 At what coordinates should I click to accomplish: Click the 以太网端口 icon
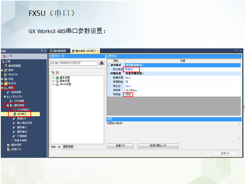15,110
